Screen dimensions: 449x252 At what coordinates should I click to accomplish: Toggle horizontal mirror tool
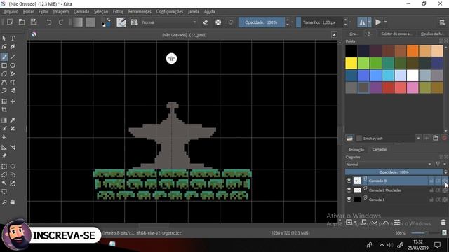tap(362, 22)
